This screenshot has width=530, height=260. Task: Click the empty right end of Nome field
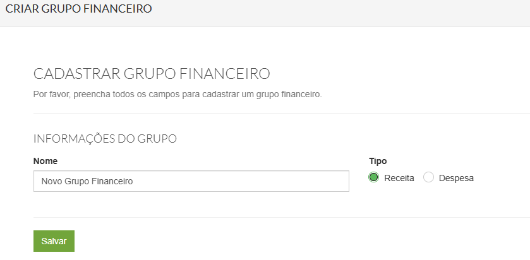[x=316, y=181]
